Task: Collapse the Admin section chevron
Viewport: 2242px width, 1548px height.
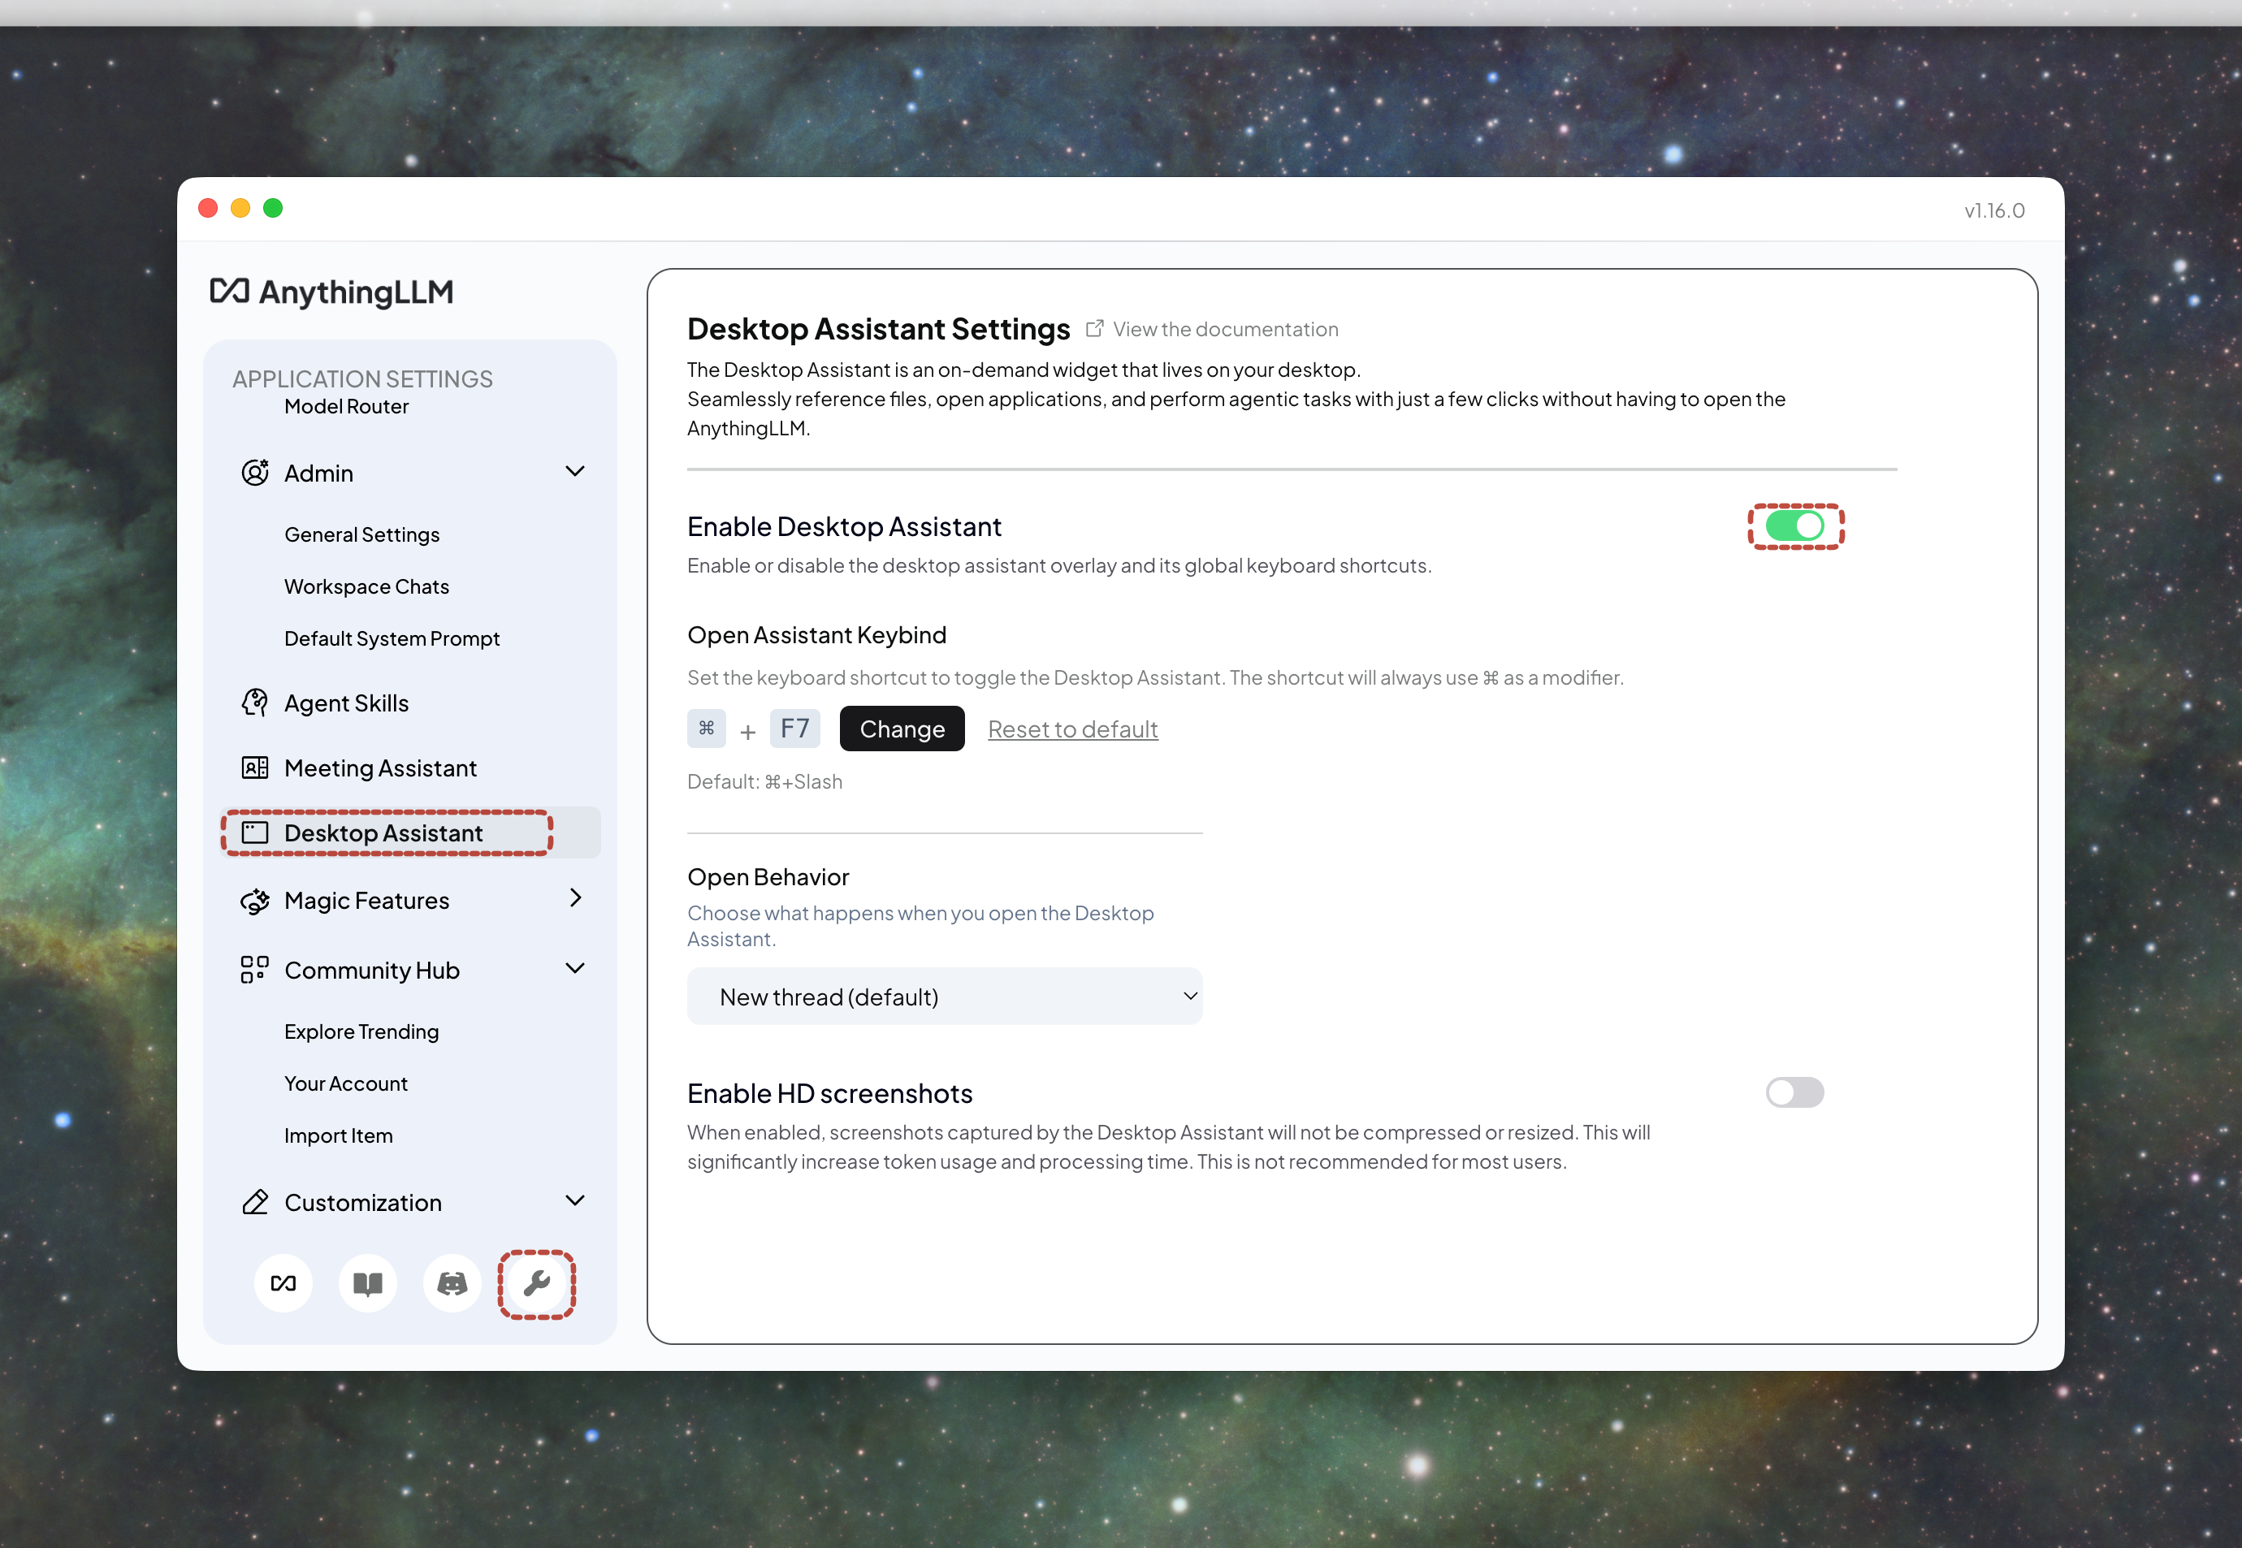Action: [575, 470]
